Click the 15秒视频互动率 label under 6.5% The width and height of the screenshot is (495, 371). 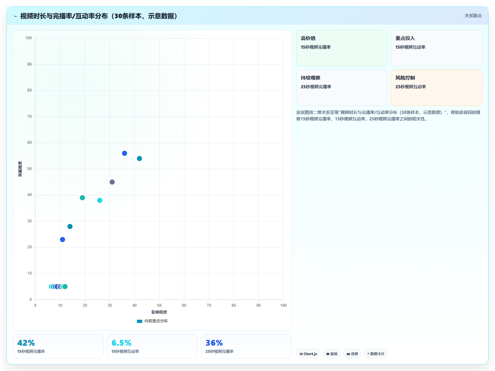[x=125, y=352]
